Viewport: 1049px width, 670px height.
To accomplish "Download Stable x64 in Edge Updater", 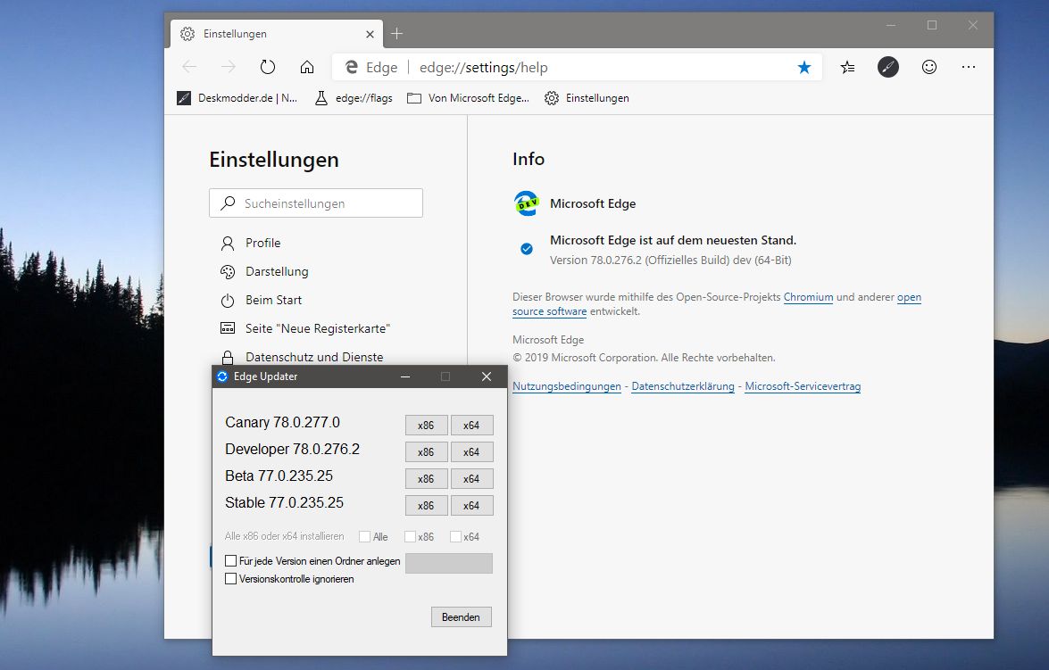I will tap(471, 506).
